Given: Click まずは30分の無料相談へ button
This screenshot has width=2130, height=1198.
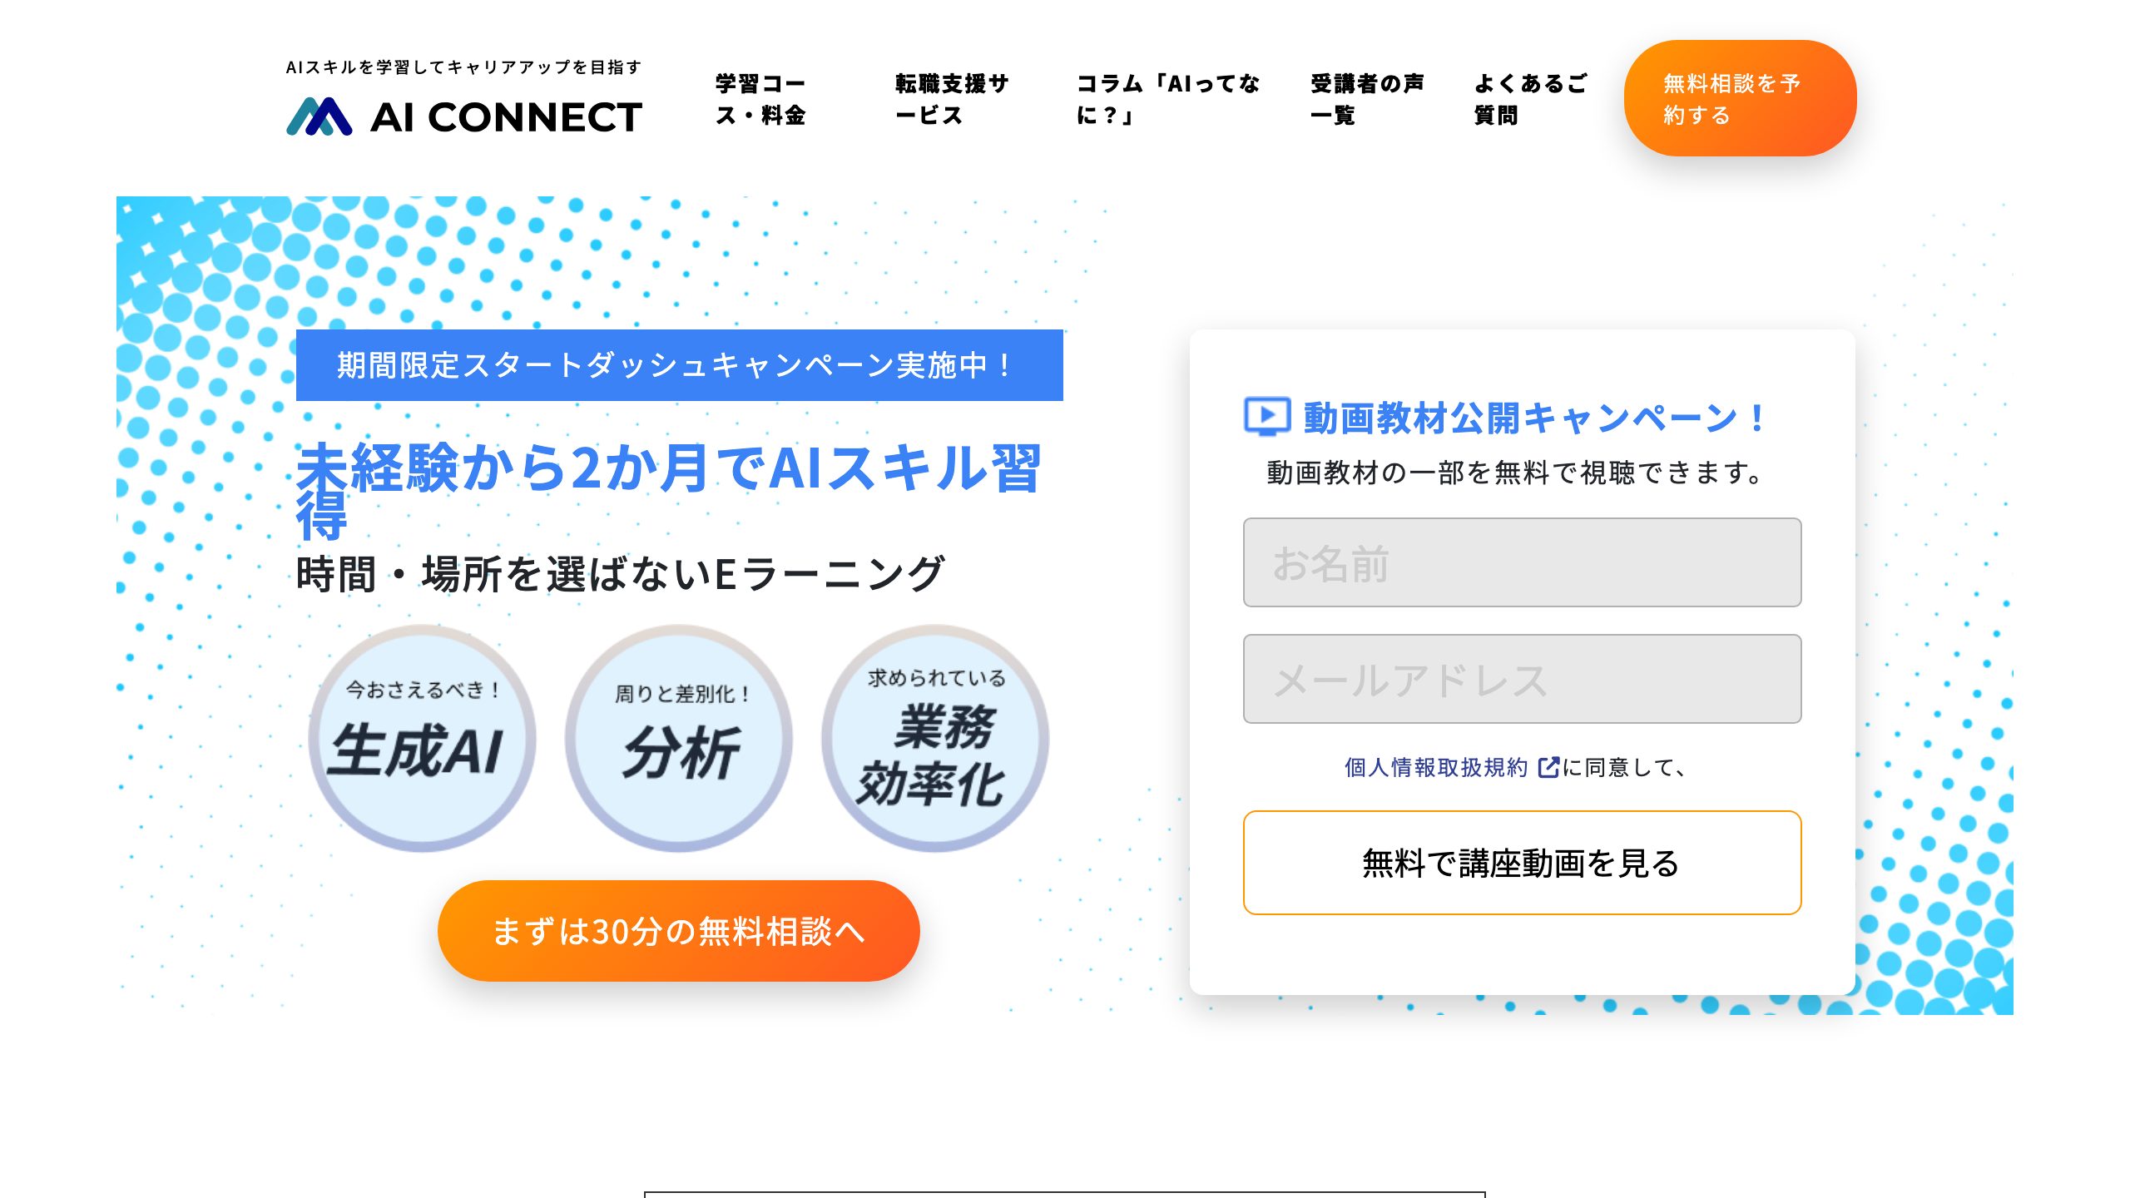Looking at the screenshot, I should 679,931.
